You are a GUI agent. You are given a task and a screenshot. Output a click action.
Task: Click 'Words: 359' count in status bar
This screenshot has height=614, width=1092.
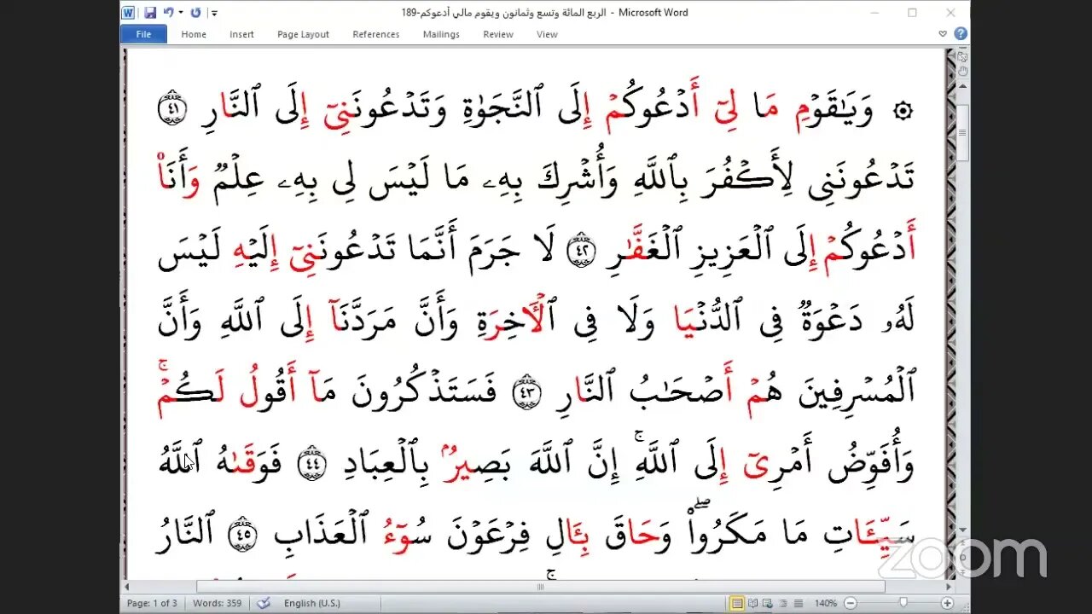pyautogui.click(x=218, y=603)
